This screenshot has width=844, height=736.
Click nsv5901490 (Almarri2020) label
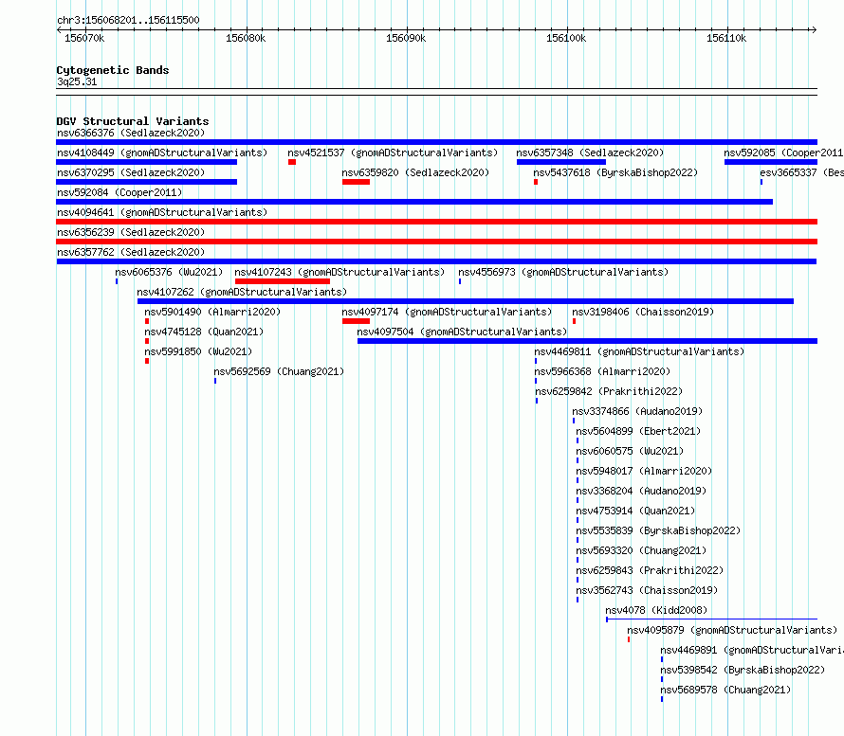point(212,312)
